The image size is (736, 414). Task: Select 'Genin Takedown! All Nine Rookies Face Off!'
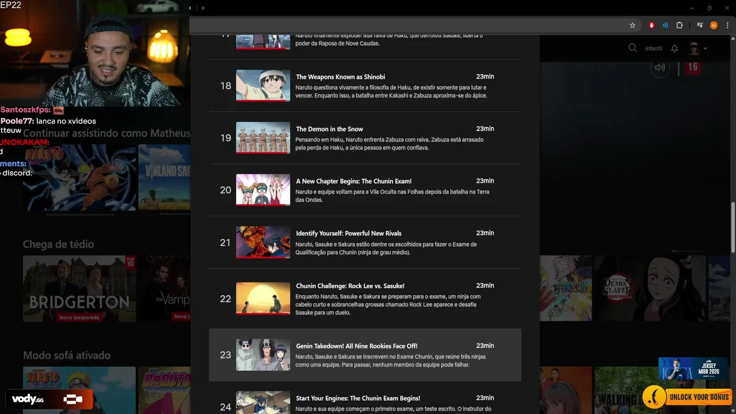(x=356, y=346)
